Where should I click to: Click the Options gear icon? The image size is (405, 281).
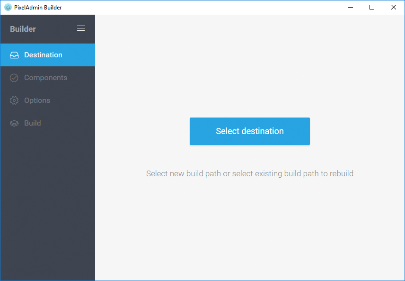(x=14, y=100)
